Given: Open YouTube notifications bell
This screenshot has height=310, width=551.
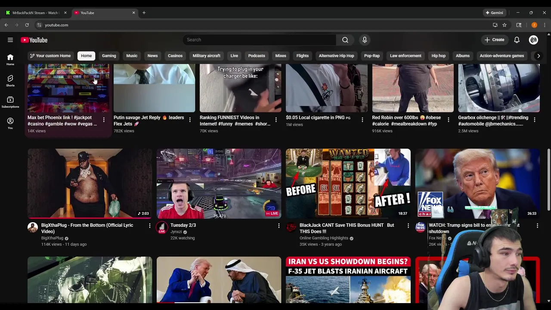Looking at the screenshot, I should tap(517, 40).
